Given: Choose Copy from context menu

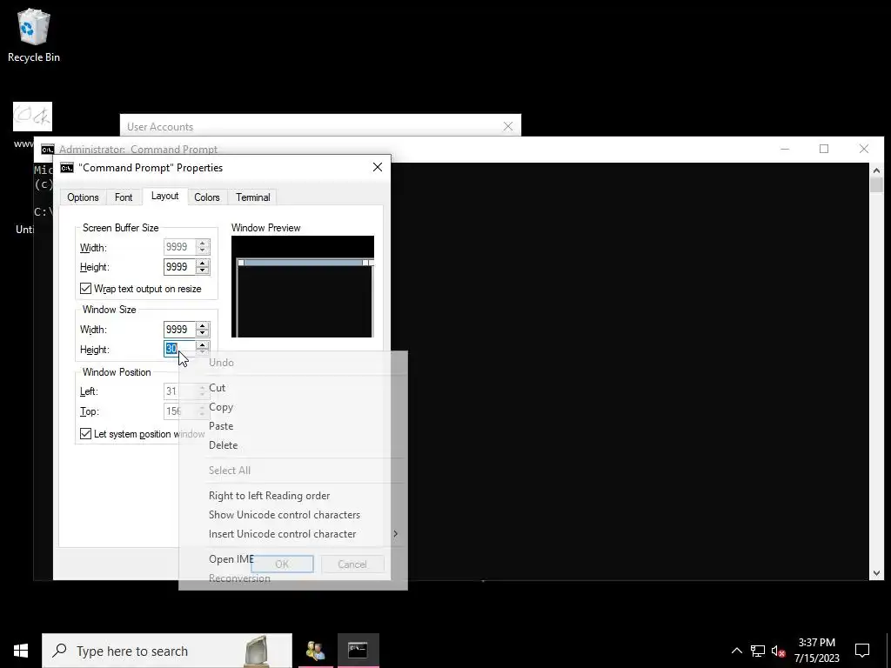Looking at the screenshot, I should click(x=292, y=407).
